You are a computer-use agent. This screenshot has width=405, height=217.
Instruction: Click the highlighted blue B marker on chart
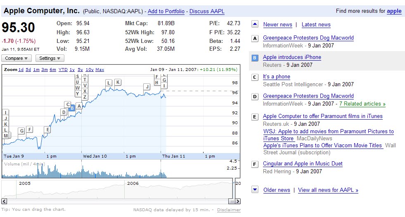[x=72, y=108]
